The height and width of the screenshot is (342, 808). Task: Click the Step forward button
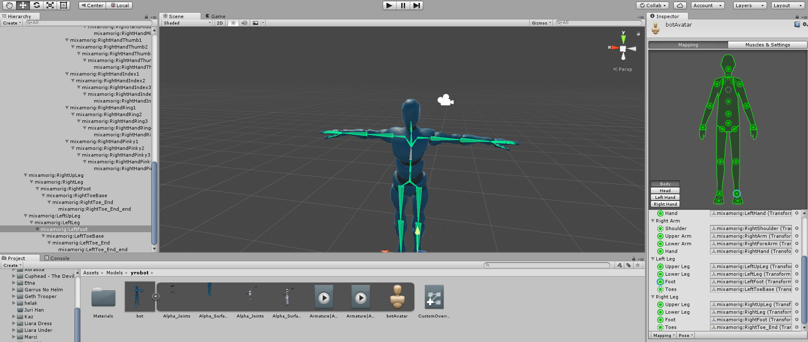pyautogui.click(x=416, y=5)
